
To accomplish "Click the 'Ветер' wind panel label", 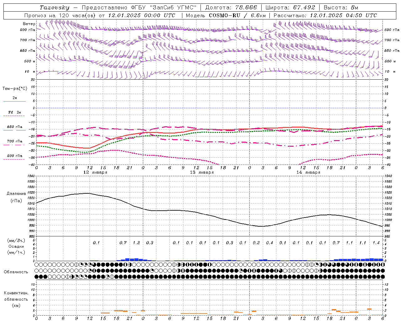I will click(29, 24).
